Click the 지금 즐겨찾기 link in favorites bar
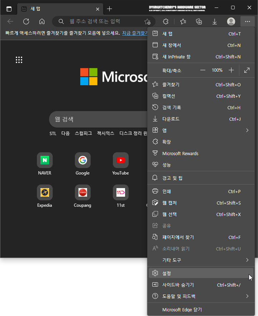 click(135, 33)
